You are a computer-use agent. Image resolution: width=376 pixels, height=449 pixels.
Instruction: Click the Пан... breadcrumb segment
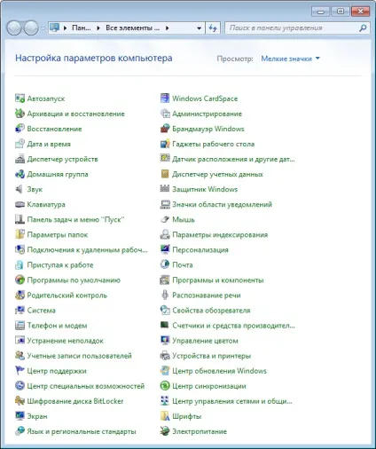point(82,28)
